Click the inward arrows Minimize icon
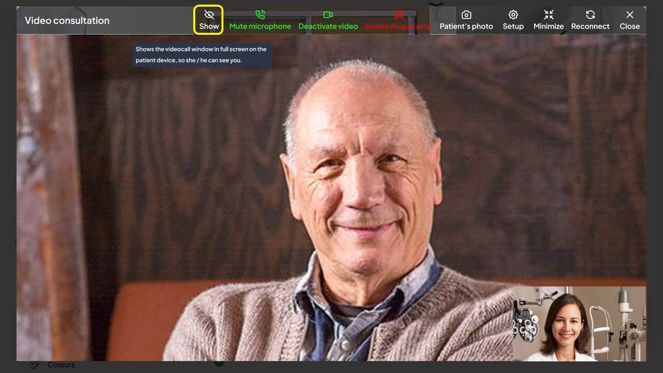This screenshot has width=663, height=373. [549, 15]
